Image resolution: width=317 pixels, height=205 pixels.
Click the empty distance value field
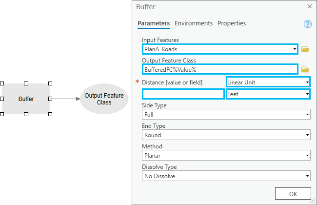pyautogui.click(x=183, y=94)
